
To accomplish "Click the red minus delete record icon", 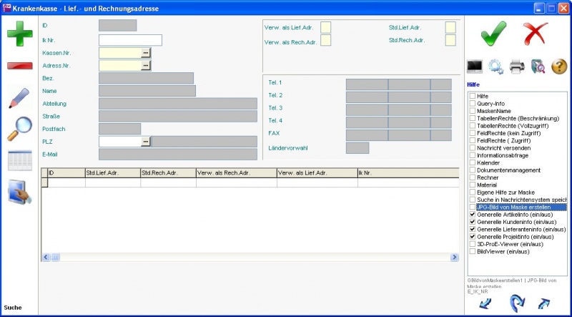I will coord(19,66).
